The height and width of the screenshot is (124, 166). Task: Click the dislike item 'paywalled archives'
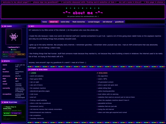tap(105, 103)
